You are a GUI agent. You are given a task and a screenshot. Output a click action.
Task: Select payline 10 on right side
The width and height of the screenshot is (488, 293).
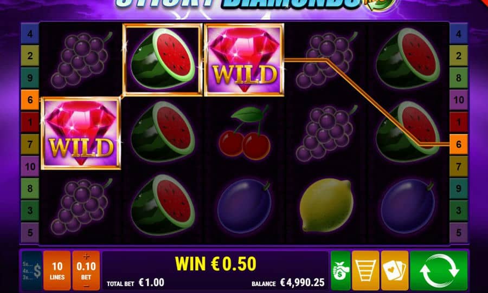pyautogui.click(x=458, y=100)
